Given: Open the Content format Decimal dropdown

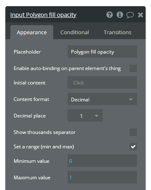Looking at the screenshot, I should point(102,99).
